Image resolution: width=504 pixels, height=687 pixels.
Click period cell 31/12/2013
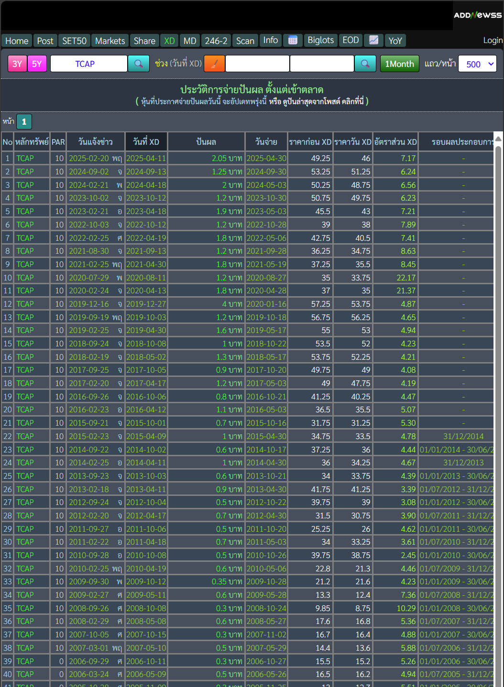(x=463, y=462)
